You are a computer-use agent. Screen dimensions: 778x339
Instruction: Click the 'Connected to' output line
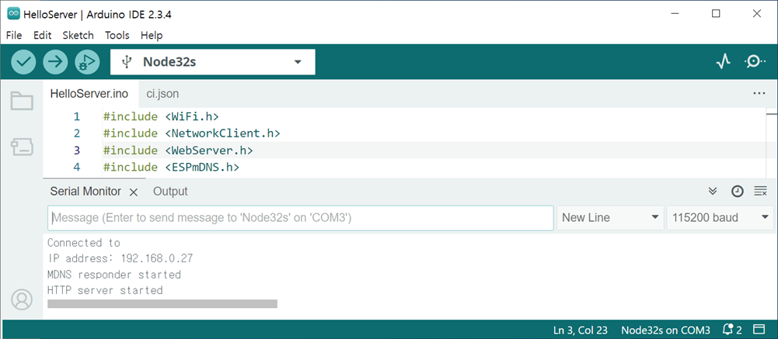(x=84, y=243)
